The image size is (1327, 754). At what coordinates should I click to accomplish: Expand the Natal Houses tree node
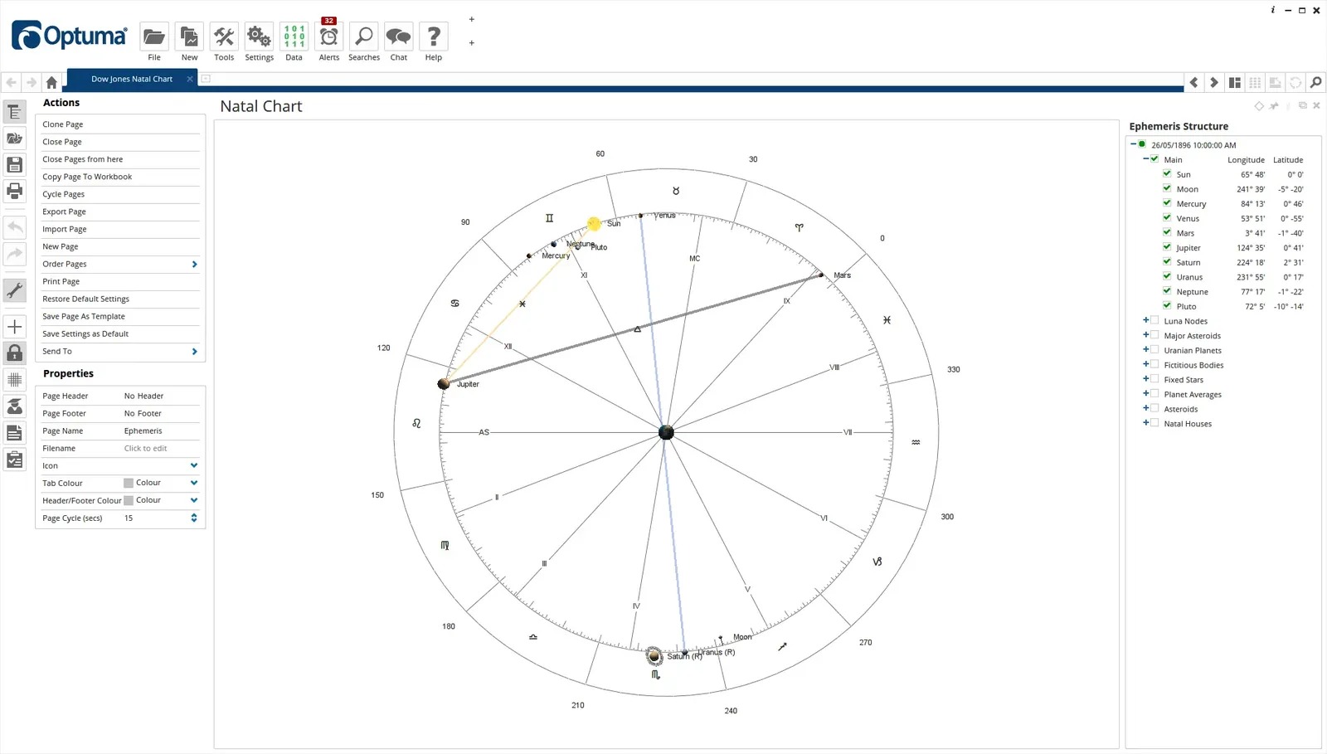1146,423
